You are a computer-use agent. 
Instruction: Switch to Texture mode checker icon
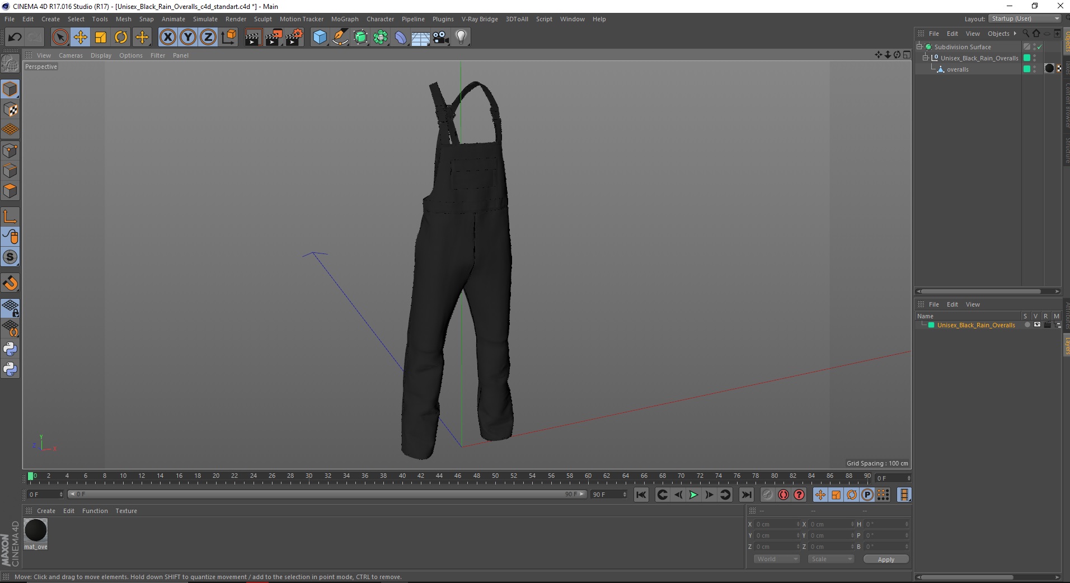pyautogui.click(x=10, y=110)
